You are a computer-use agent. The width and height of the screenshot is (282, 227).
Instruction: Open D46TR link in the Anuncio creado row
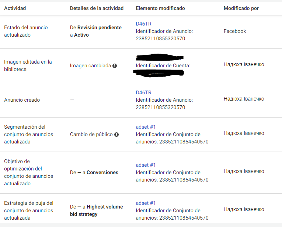143,92
